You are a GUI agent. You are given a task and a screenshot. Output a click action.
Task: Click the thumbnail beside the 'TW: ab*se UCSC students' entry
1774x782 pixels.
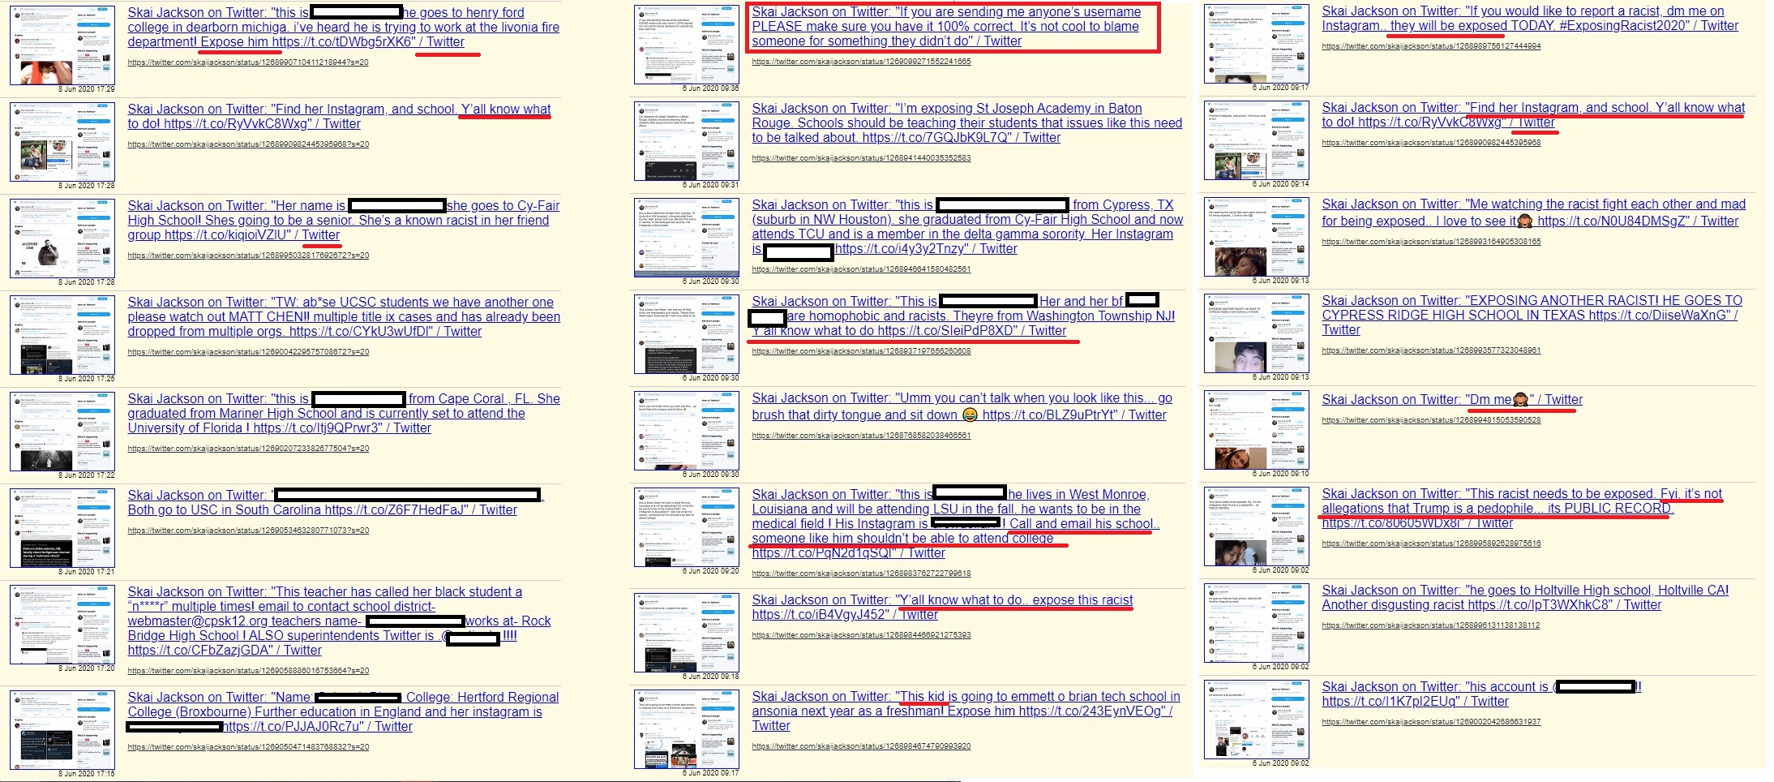point(62,334)
